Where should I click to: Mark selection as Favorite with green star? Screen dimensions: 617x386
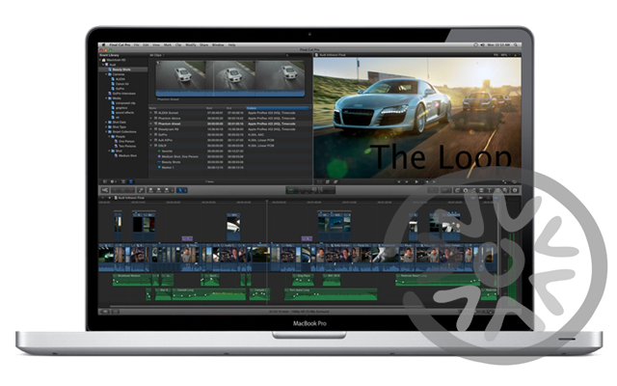115,190
